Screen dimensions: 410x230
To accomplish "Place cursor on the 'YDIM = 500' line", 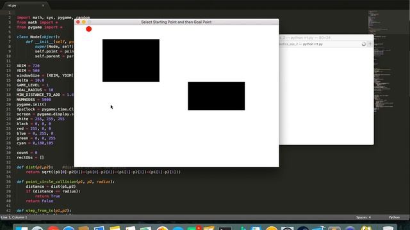I will coord(28,70).
